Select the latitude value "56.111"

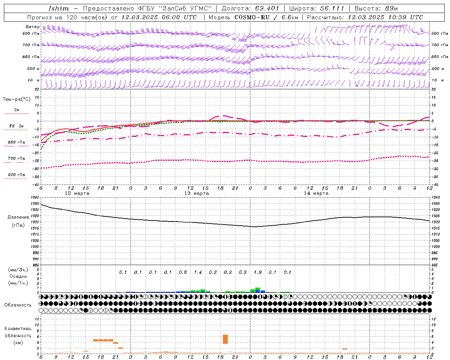[332, 8]
